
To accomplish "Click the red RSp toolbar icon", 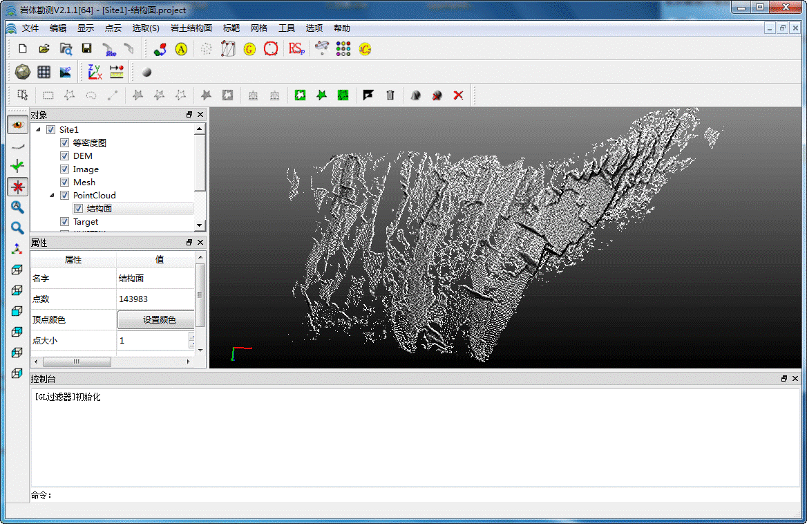I will point(296,49).
